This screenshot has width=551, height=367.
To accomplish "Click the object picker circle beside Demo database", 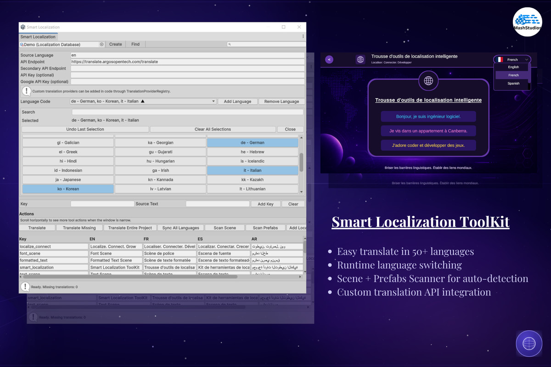I will tap(102, 44).
